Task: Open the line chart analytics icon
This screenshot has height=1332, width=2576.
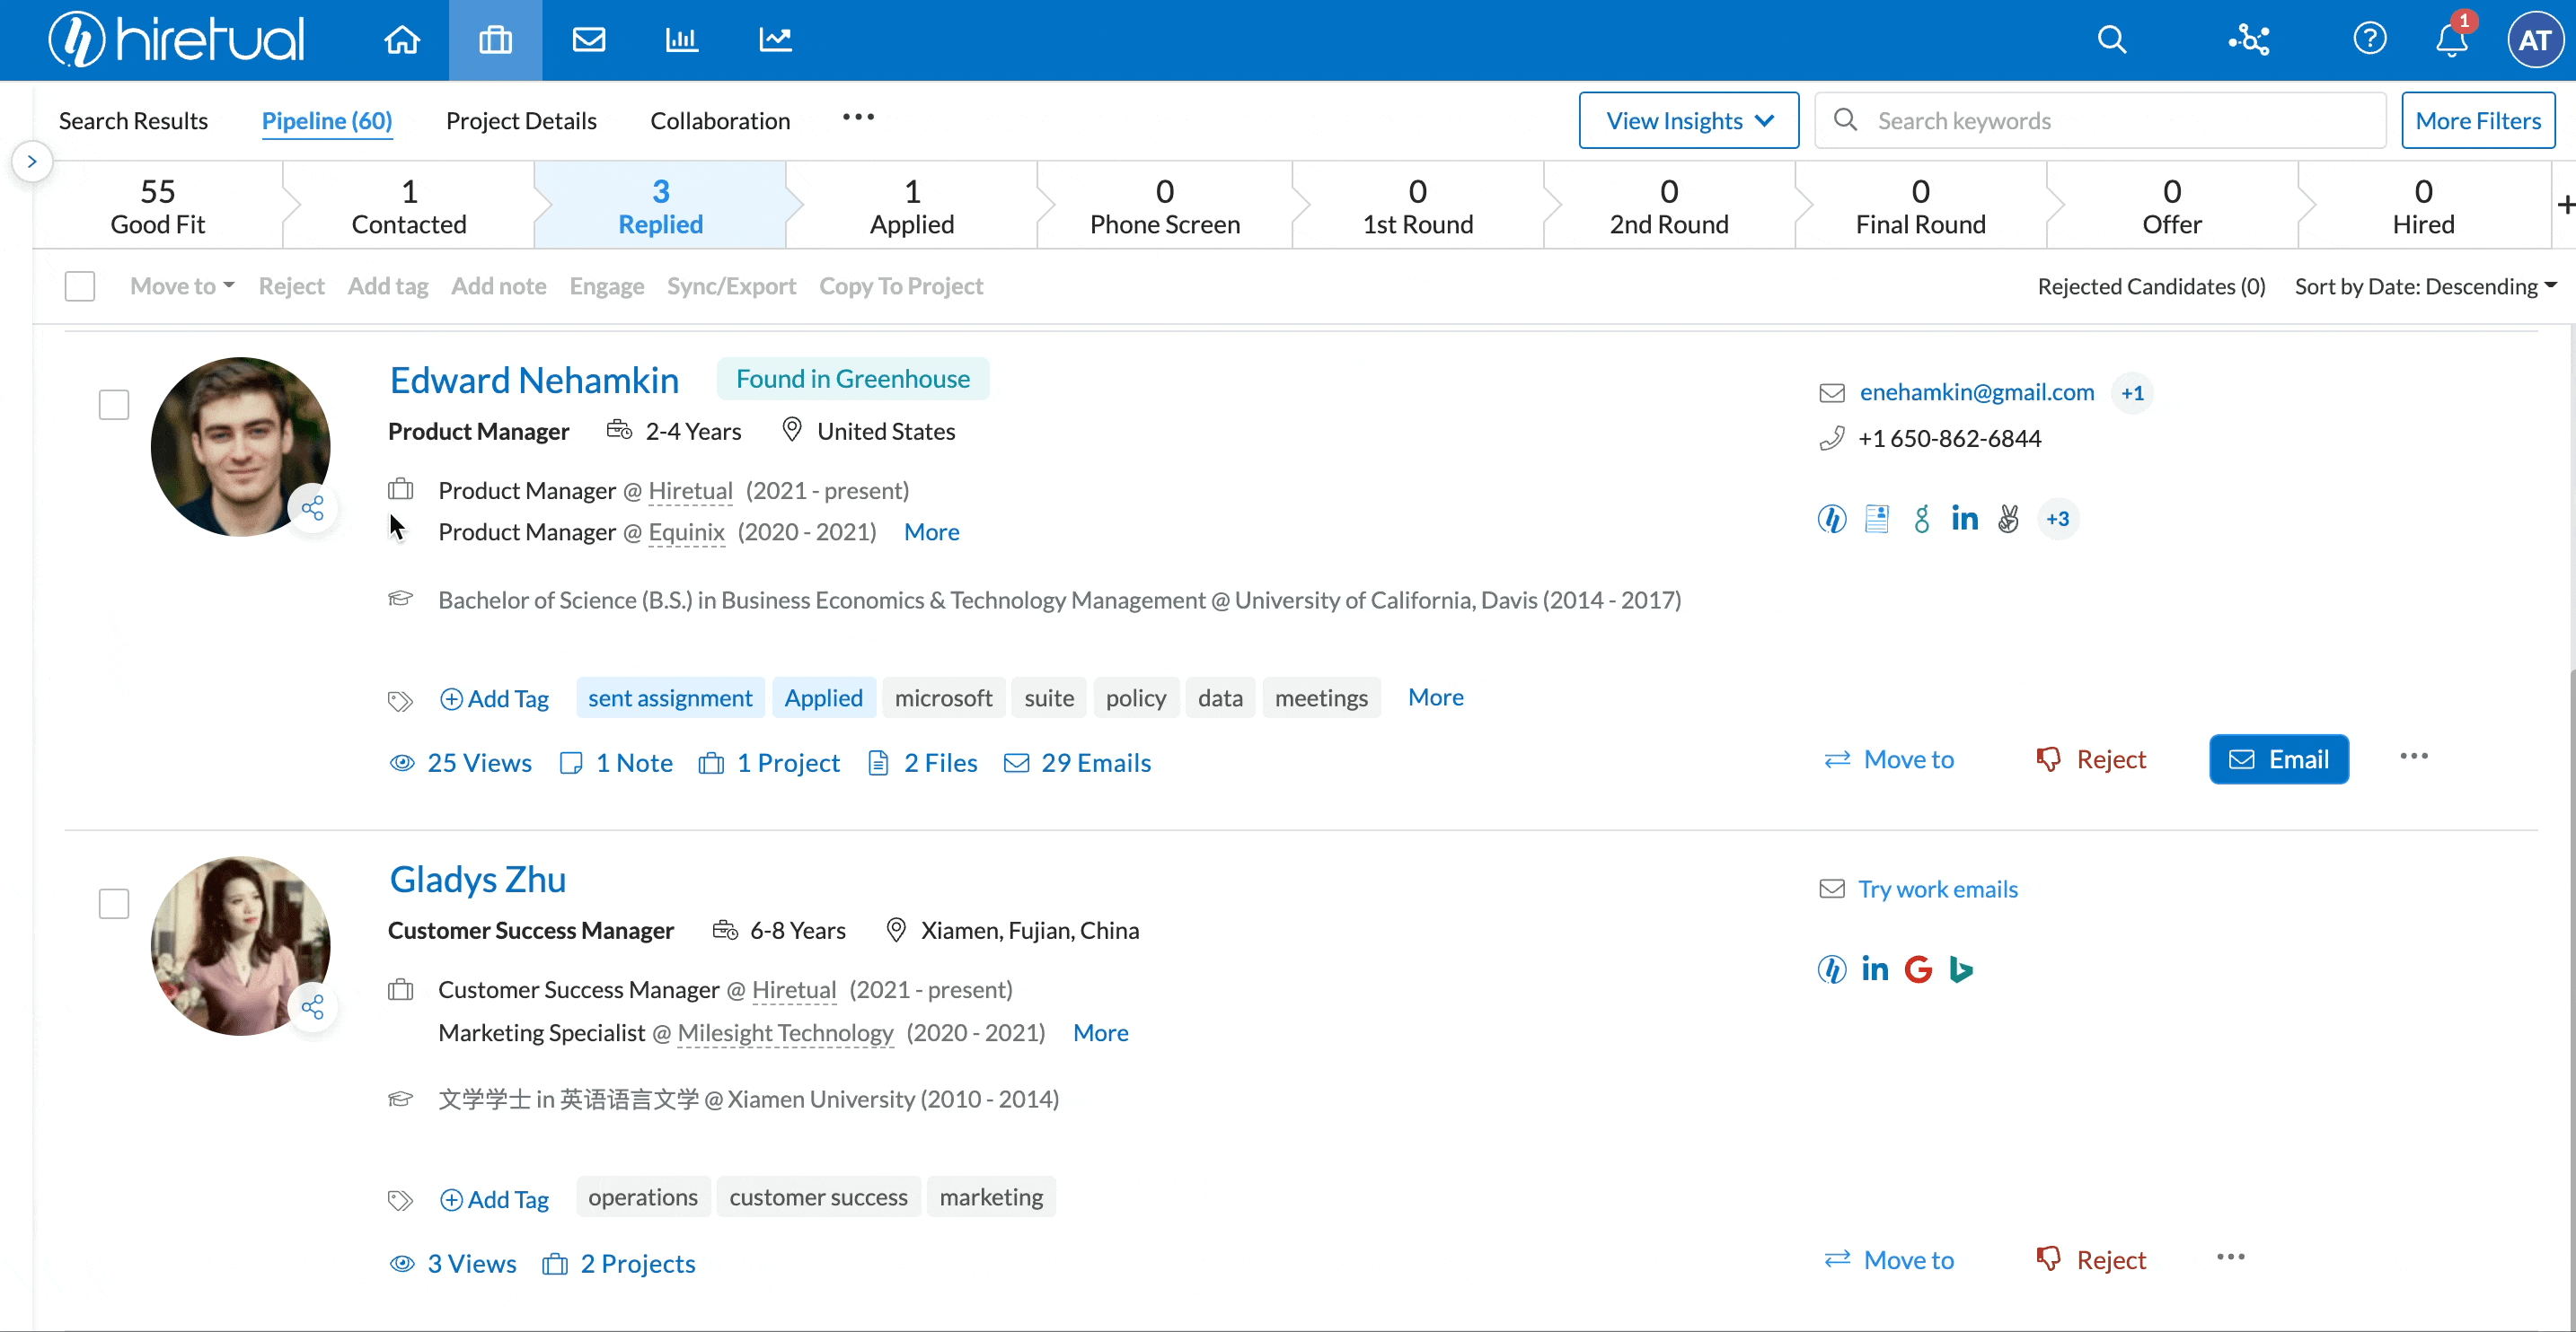Action: (775, 40)
